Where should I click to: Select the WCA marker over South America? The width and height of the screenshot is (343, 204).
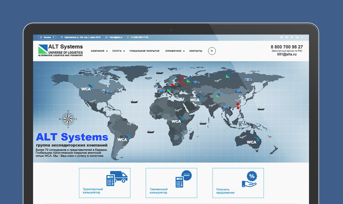(x=124, y=138)
